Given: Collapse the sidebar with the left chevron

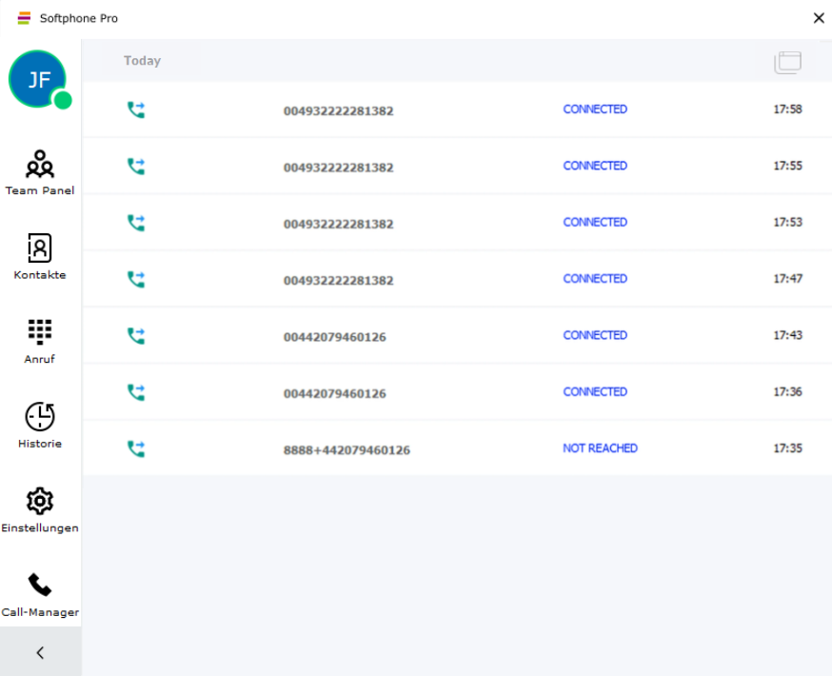Looking at the screenshot, I should coord(40,653).
